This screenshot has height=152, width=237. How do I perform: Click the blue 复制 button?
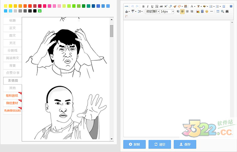[135, 144]
